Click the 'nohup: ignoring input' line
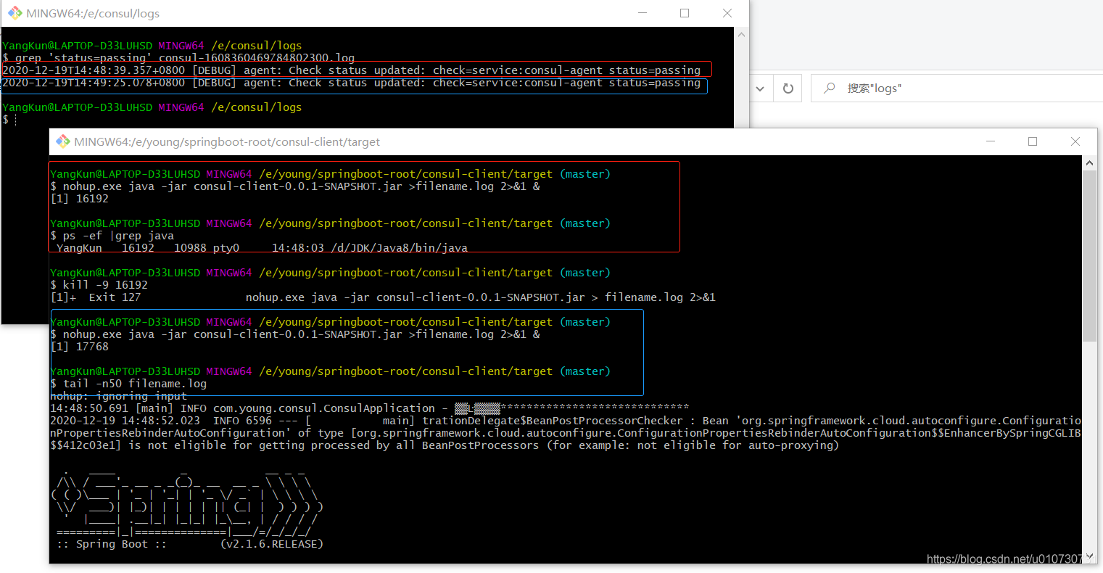The height and width of the screenshot is (573, 1103). [x=119, y=396]
